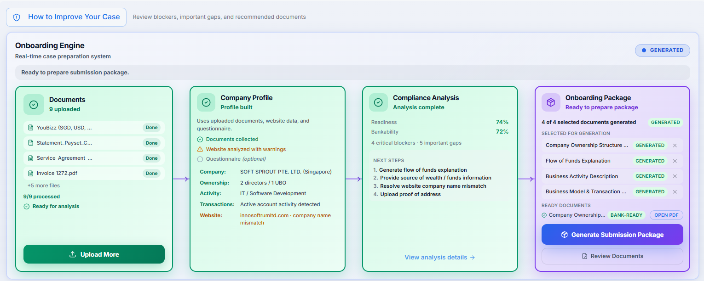Screen dimensions: 704x281
Task: Click the Onboarding Package box icon
Action: pos(551,102)
